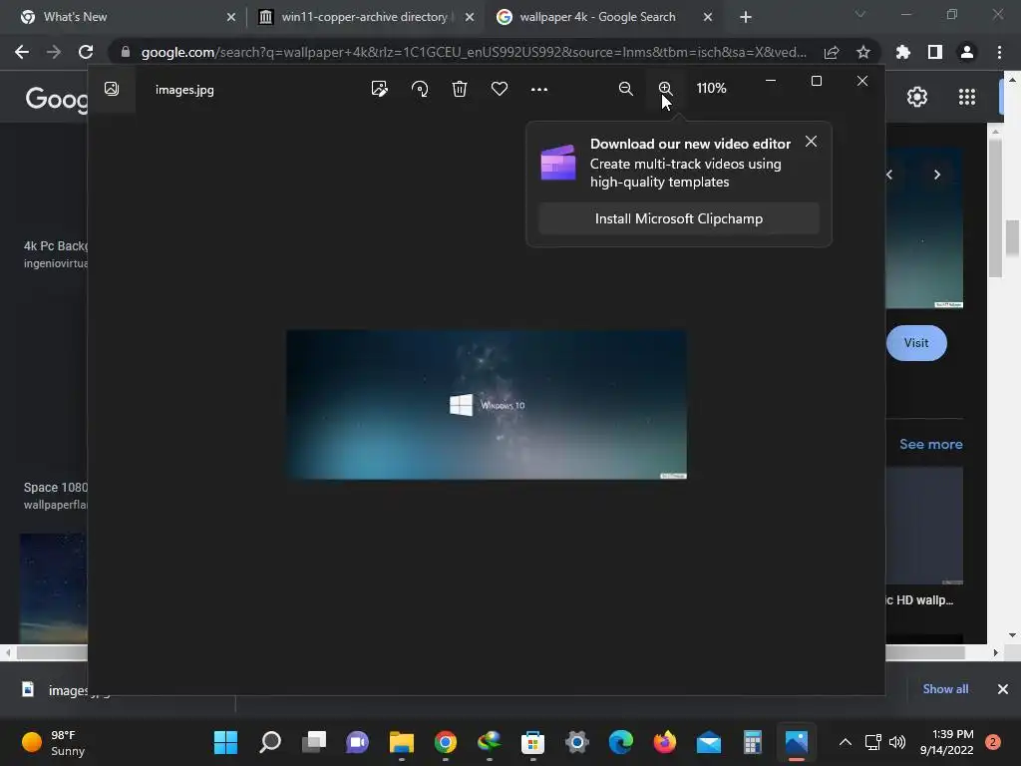Dismiss the Clipchamp video editor popup

point(811,142)
